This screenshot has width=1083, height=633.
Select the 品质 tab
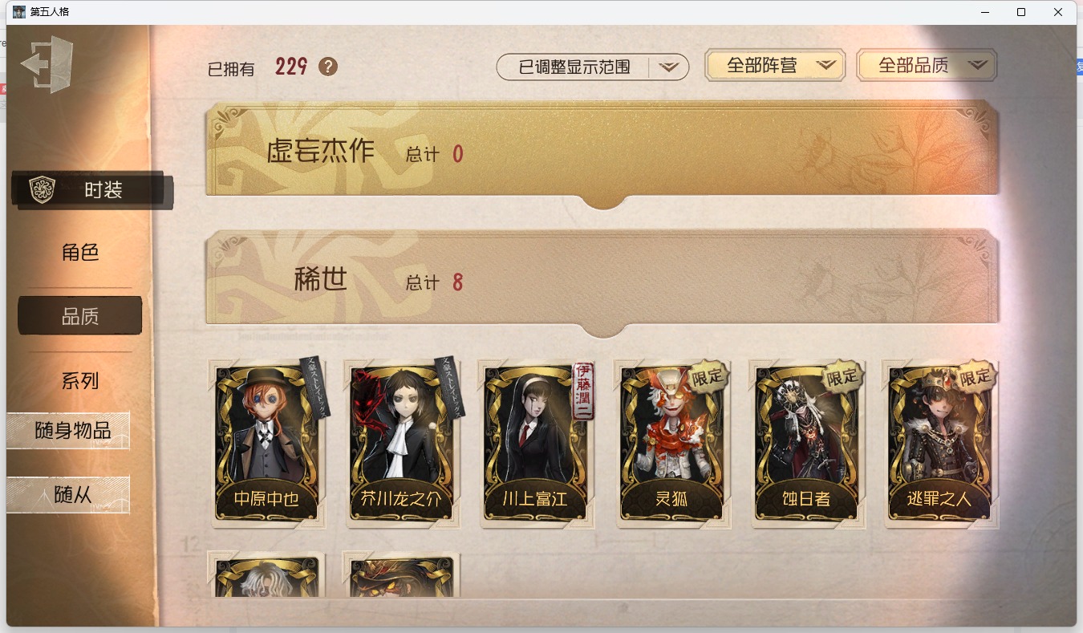[80, 316]
